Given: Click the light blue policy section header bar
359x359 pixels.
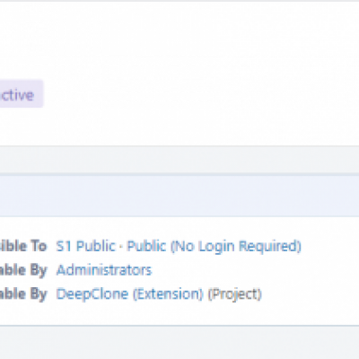Looking at the screenshot, I should (x=179, y=196).
